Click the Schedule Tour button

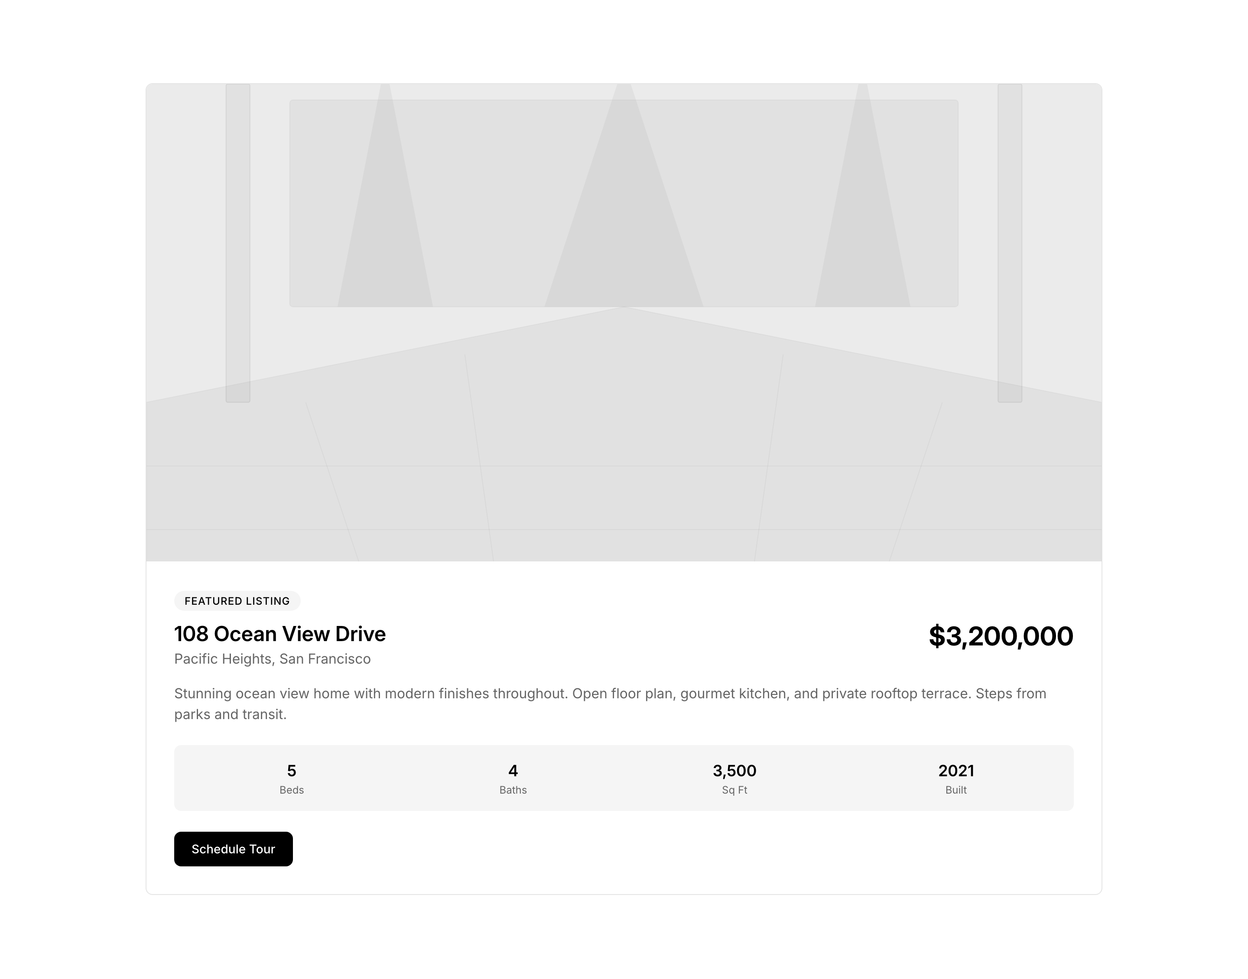pyautogui.click(x=233, y=849)
